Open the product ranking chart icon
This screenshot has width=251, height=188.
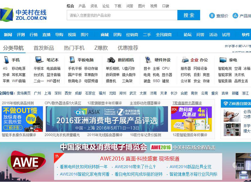point(235,16)
